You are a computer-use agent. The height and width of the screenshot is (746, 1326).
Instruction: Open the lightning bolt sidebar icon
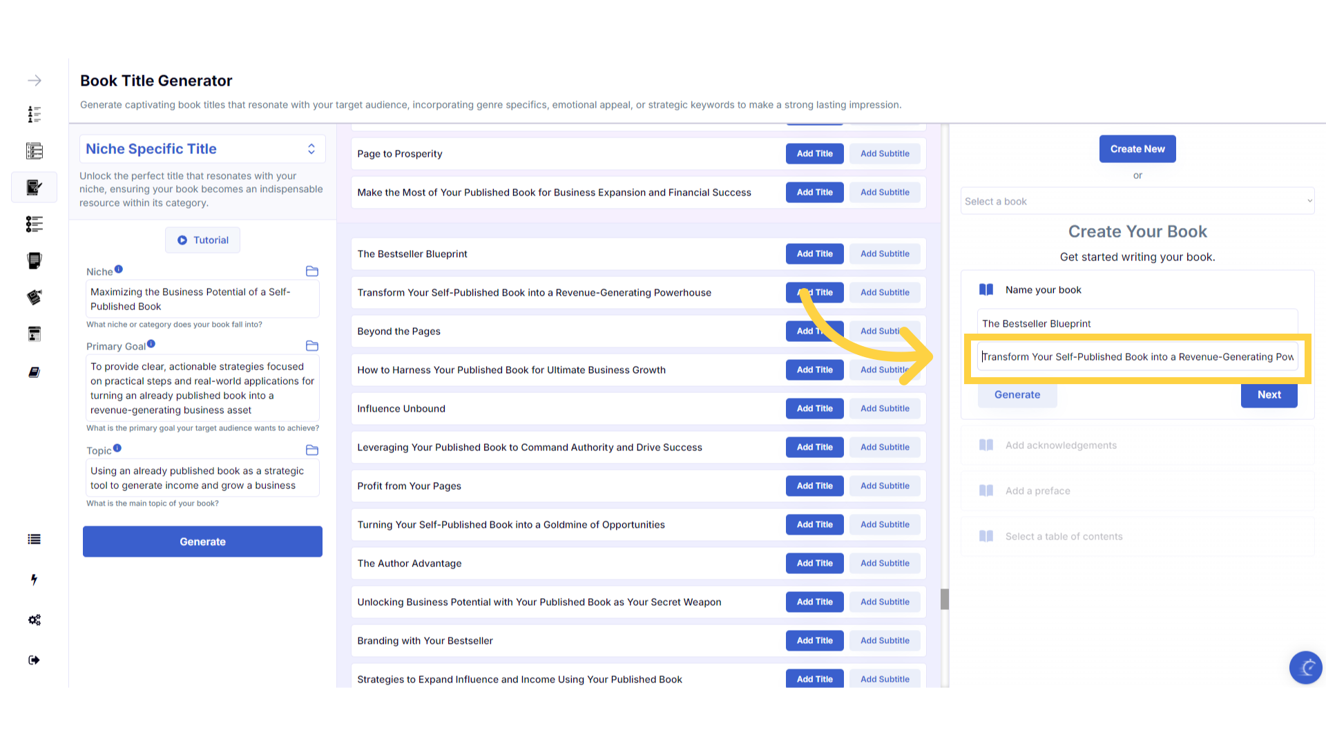[34, 580]
